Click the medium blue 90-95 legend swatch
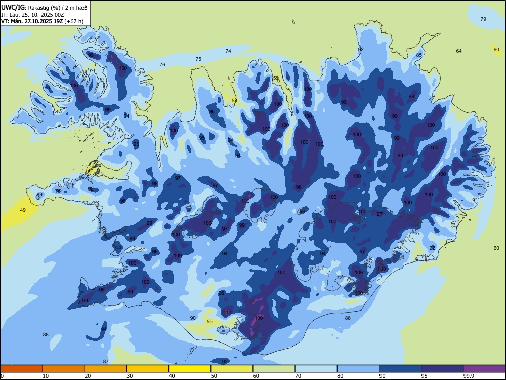 [x=400, y=369]
